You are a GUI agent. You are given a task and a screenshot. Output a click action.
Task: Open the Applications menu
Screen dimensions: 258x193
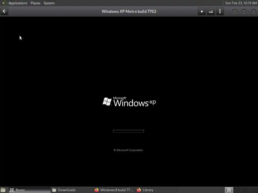pyautogui.click(x=18, y=3)
